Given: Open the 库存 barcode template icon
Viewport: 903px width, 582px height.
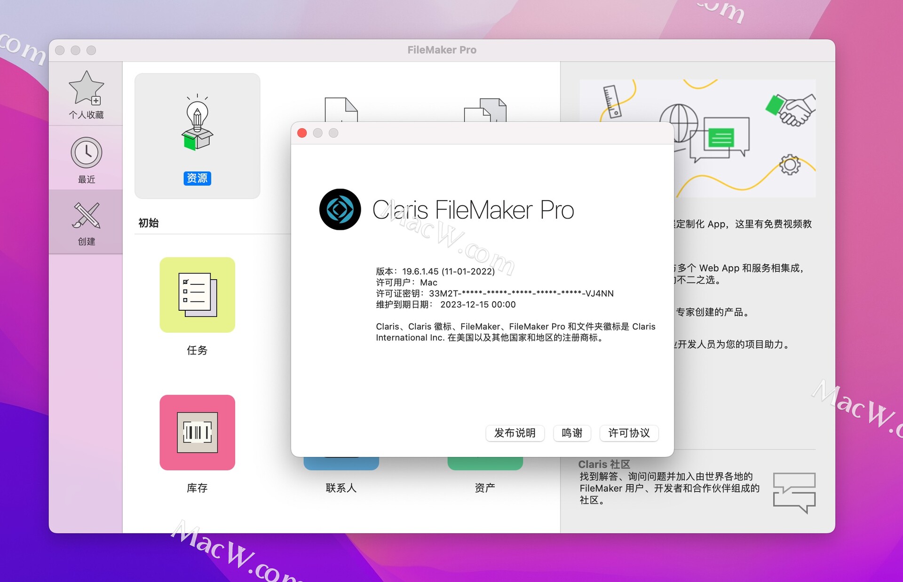Looking at the screenshot, I should 197,433.
